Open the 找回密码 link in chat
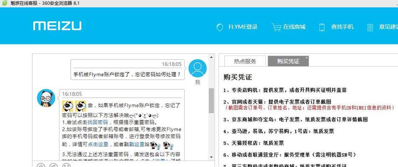The image size is (398, 167). pos(98,122)
